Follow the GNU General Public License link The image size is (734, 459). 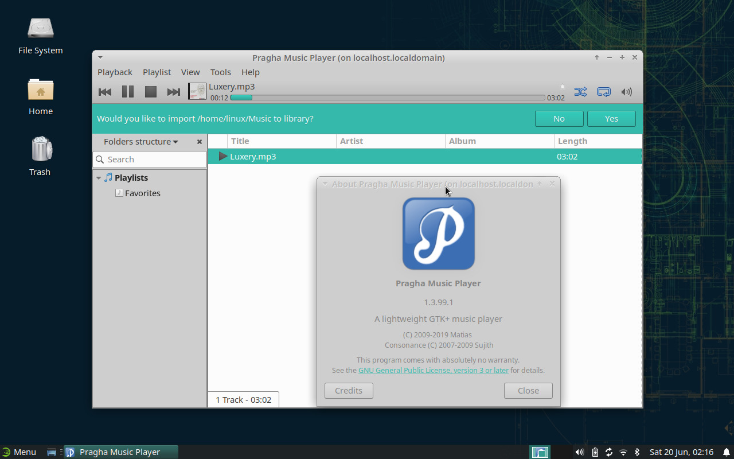point(433,370)
